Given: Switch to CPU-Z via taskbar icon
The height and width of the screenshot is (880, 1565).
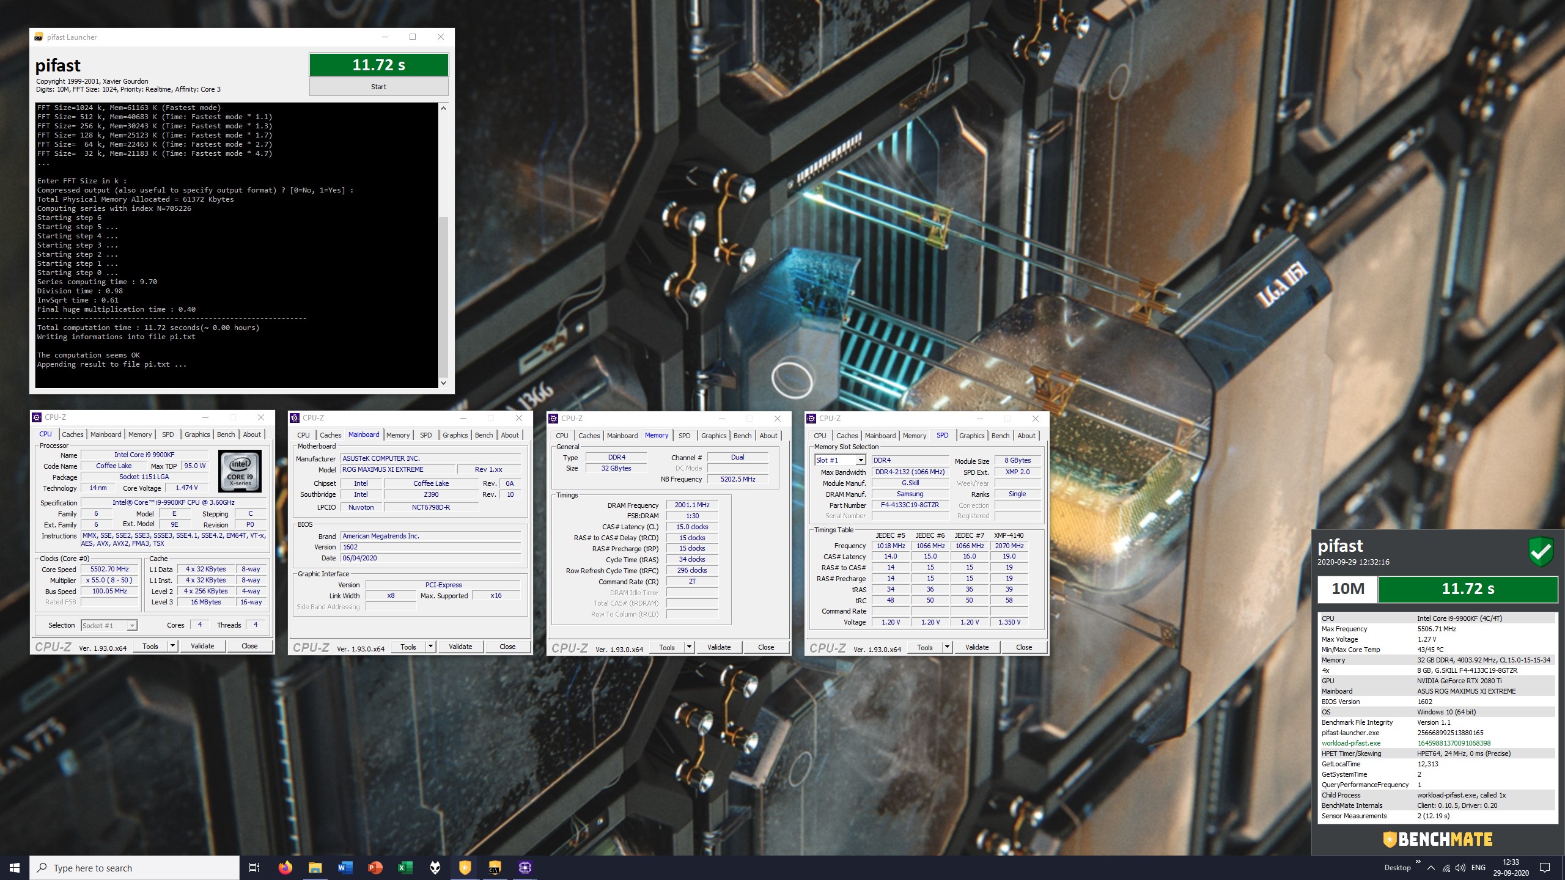Looking at the screenshot, I should tap(525, 868).
